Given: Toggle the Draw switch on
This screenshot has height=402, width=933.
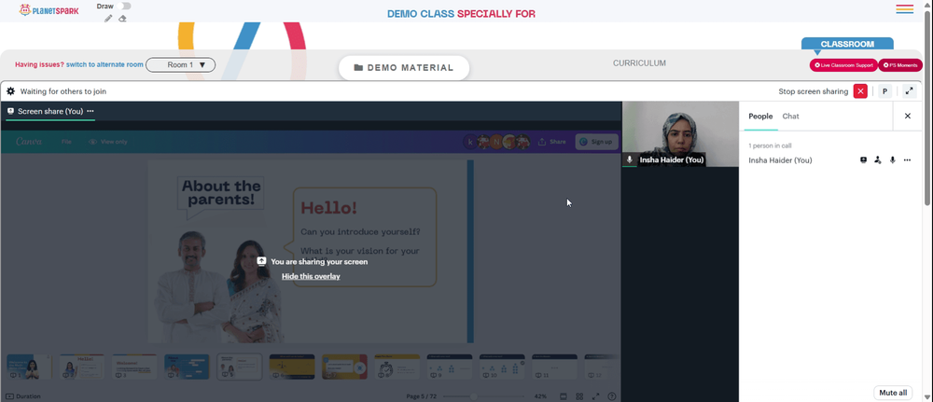Looking at the screenshot, I should click(124, 6).
